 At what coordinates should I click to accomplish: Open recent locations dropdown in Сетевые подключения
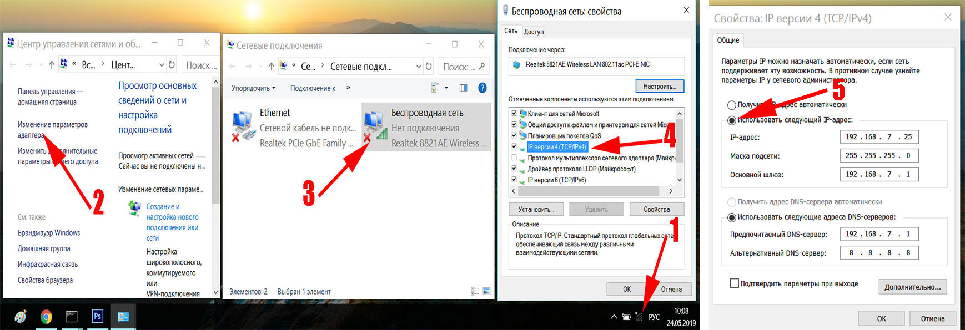click(x=262, y=67)
